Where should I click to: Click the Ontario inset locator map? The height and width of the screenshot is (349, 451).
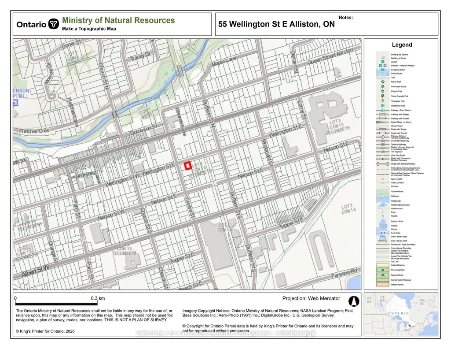401,314
